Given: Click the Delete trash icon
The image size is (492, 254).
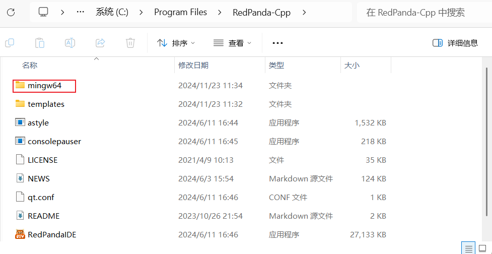Looking at the screenshot, I should [x=130, y=43].
